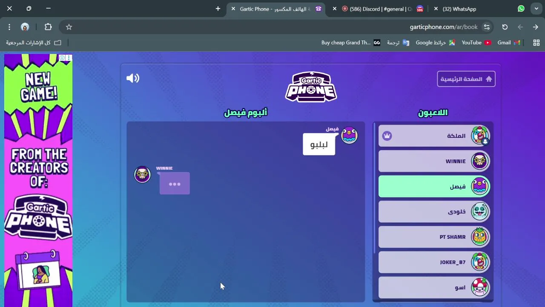This screenshot has width=545, height=307.
Task: Open the ad options icon on the banner
Action: (69, 58)
